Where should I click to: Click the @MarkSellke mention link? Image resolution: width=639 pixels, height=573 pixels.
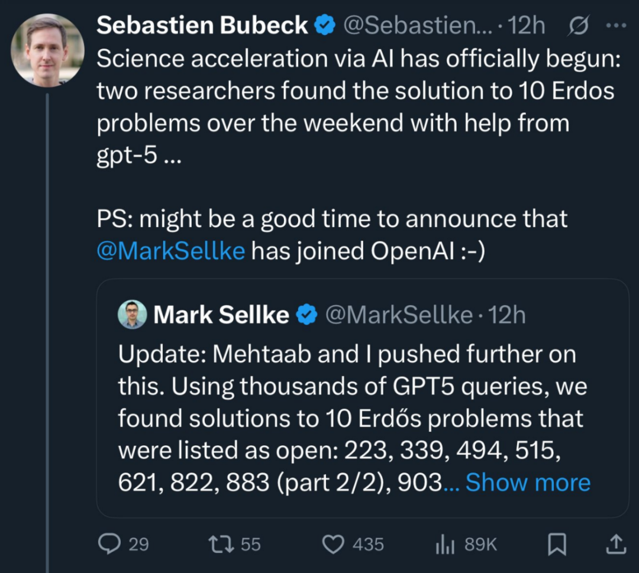point(170,251)
